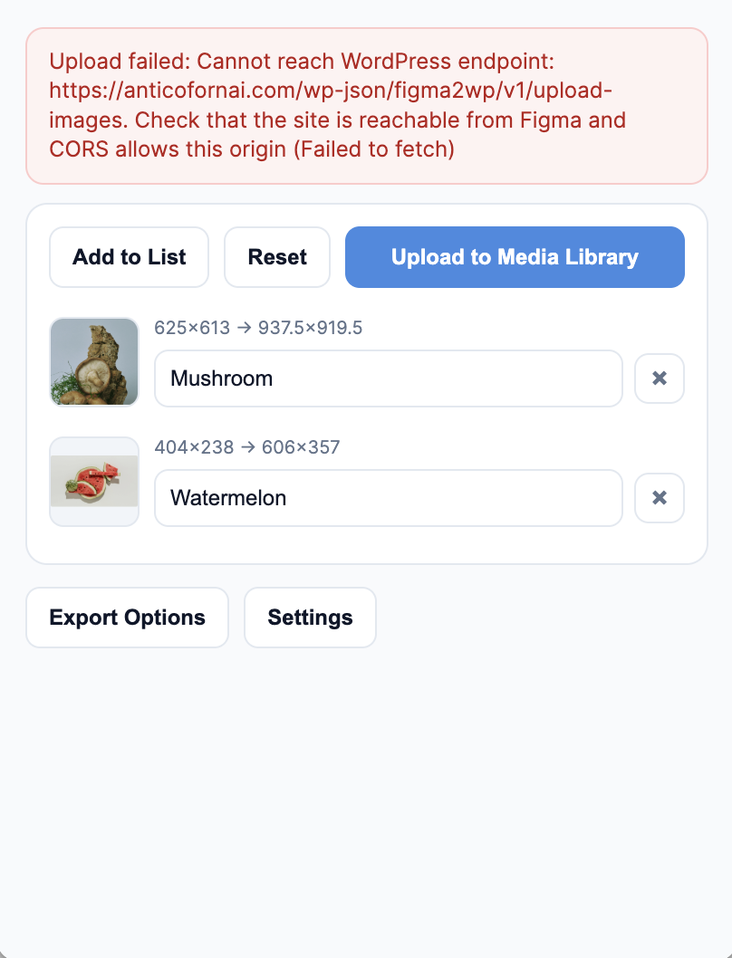Click the Add to List button

(129, 257)
